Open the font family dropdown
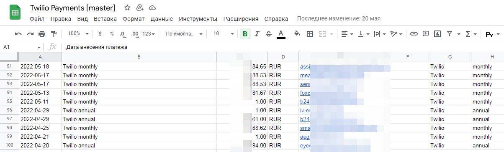The image size is (504, 152). point(184,34)
